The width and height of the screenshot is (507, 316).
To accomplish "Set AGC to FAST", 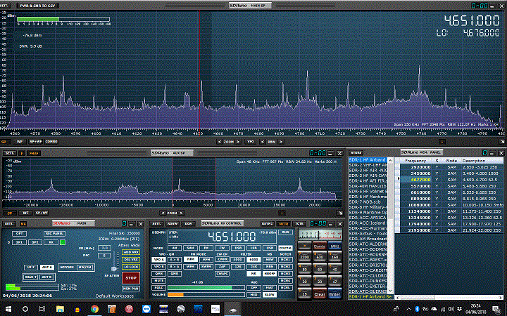I will (x=270, y=288).
